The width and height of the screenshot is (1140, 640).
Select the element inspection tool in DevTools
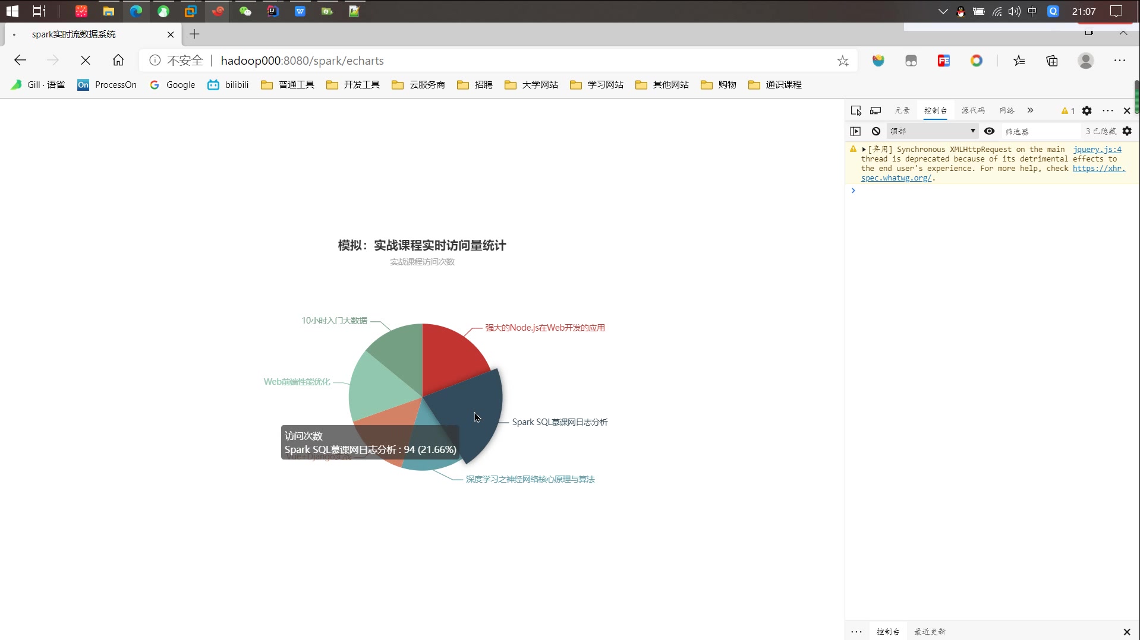coord(856,111)
